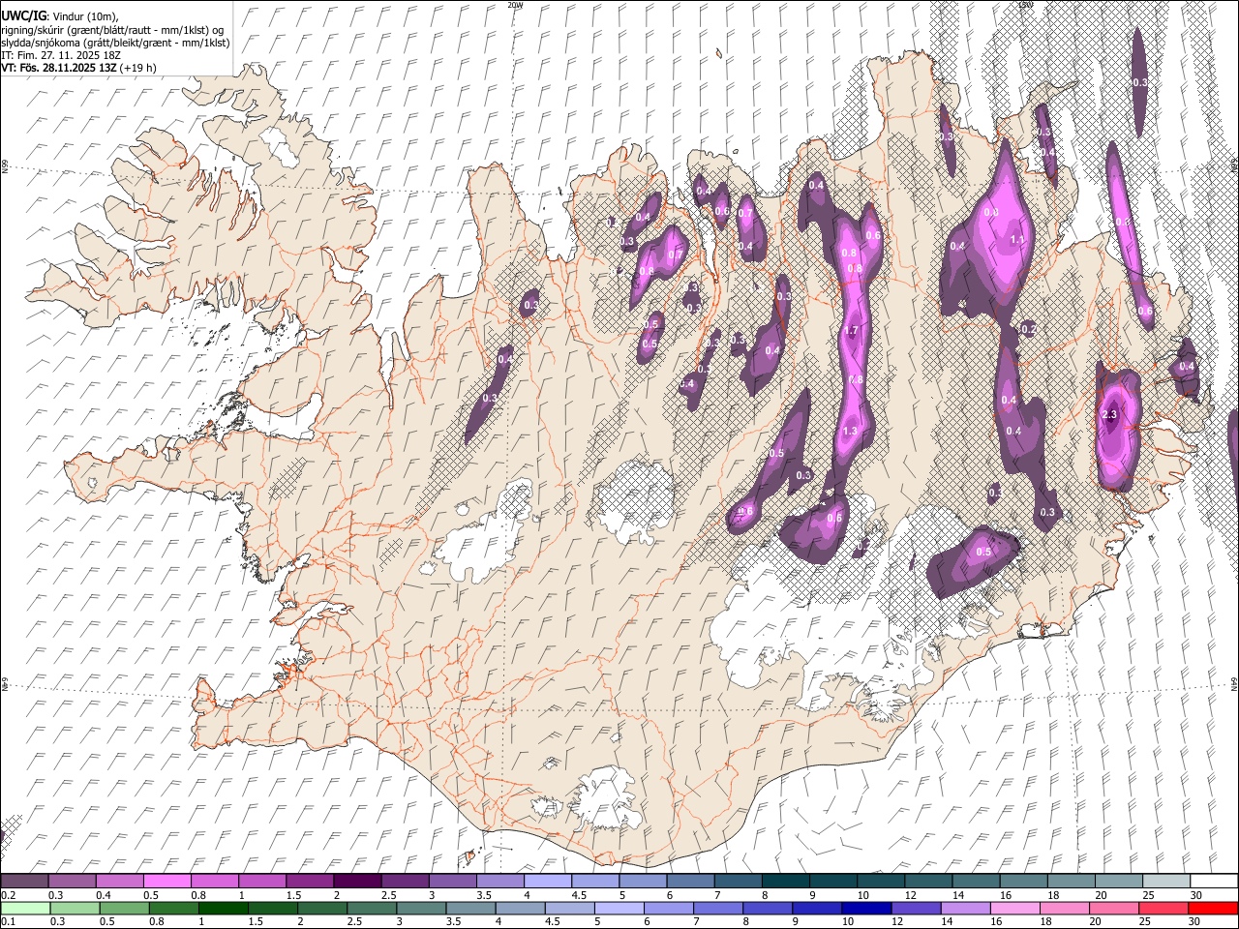Click the '15W' longitude label

coord(1025,5)
